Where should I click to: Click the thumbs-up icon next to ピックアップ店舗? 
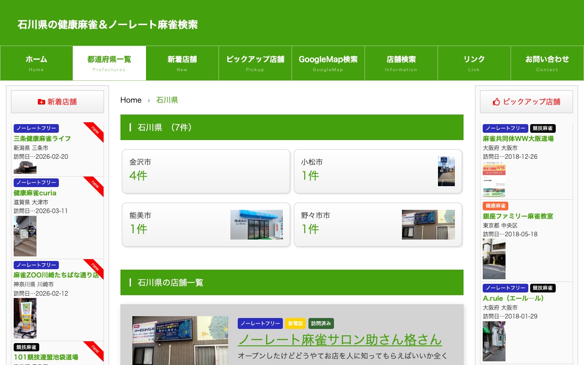click(x=496, y=102)
